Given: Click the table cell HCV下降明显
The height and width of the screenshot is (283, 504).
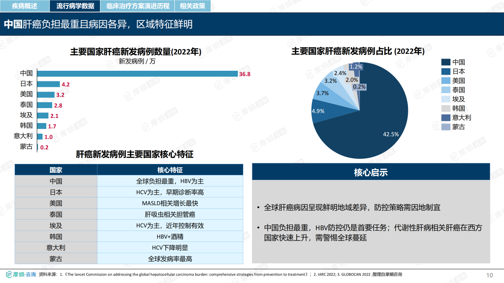Looking at the screenshot, I should [170, 248].
